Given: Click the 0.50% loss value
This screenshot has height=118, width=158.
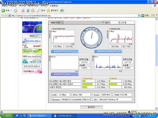Looking at the screenshot, I should point(128,68).
